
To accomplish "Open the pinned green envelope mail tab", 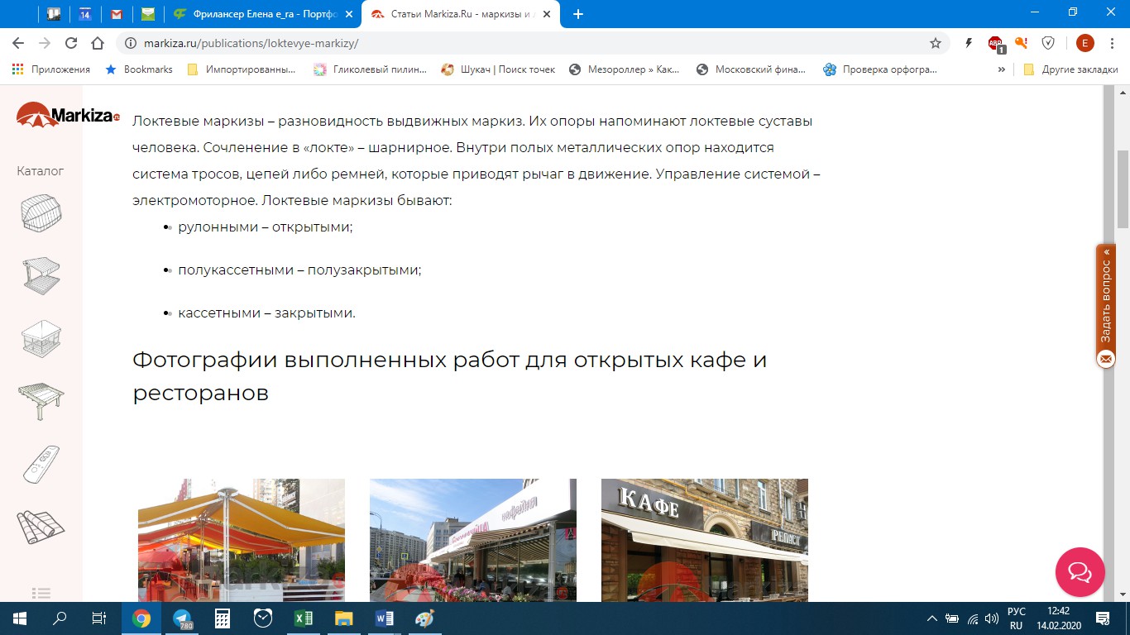I will 148,14.
